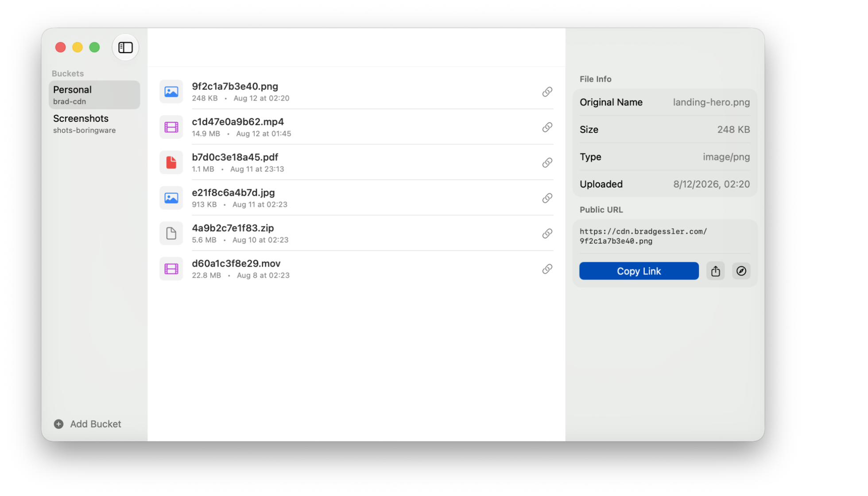This screenshot has height=496, width=868.
Task: Click the File Info heading
Action: pyautogui.click(x=595, y=79)
